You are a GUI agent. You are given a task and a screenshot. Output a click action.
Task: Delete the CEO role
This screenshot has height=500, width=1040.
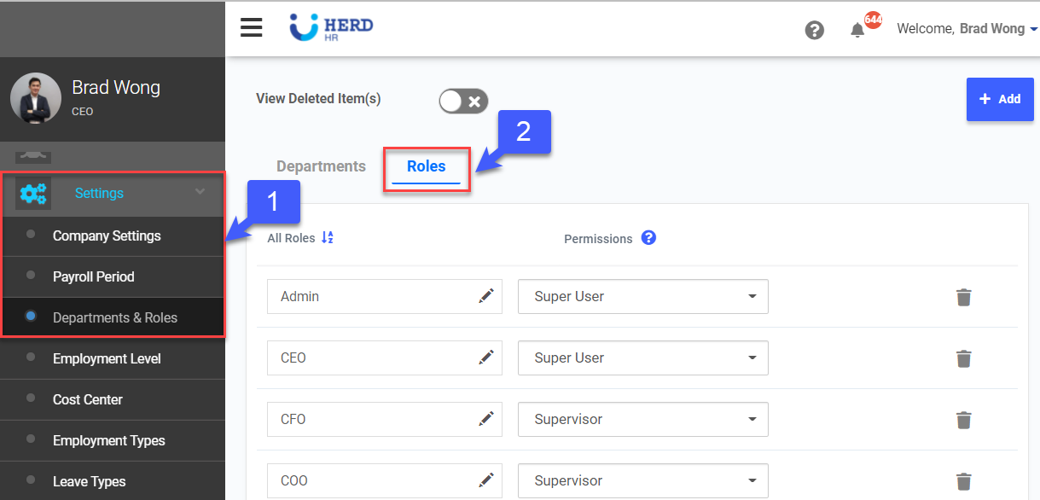coord(963,358)
